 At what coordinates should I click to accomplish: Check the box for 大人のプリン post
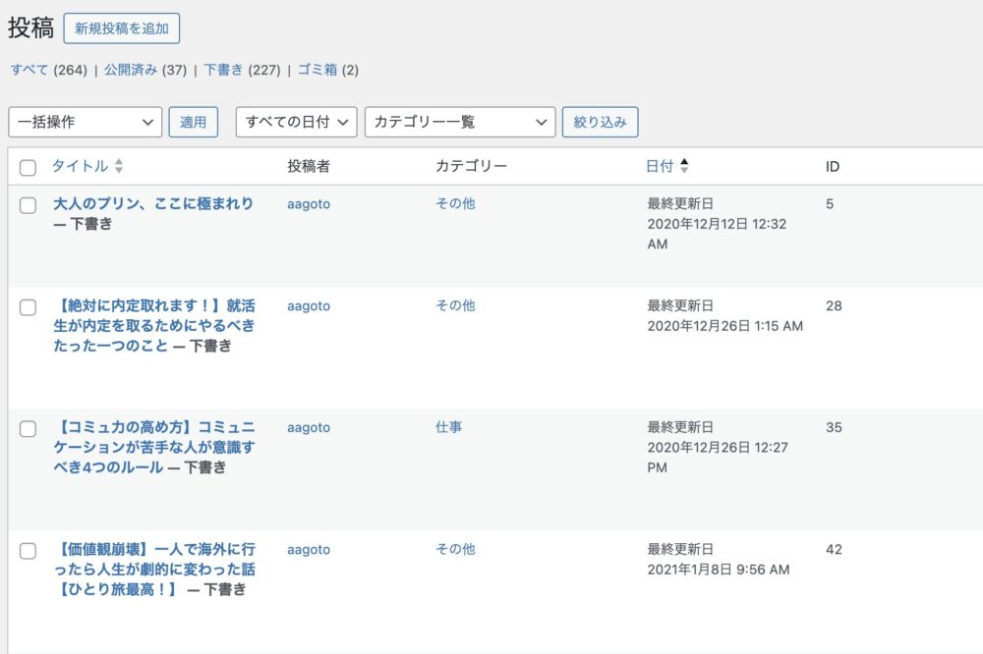tap(28, 205)
